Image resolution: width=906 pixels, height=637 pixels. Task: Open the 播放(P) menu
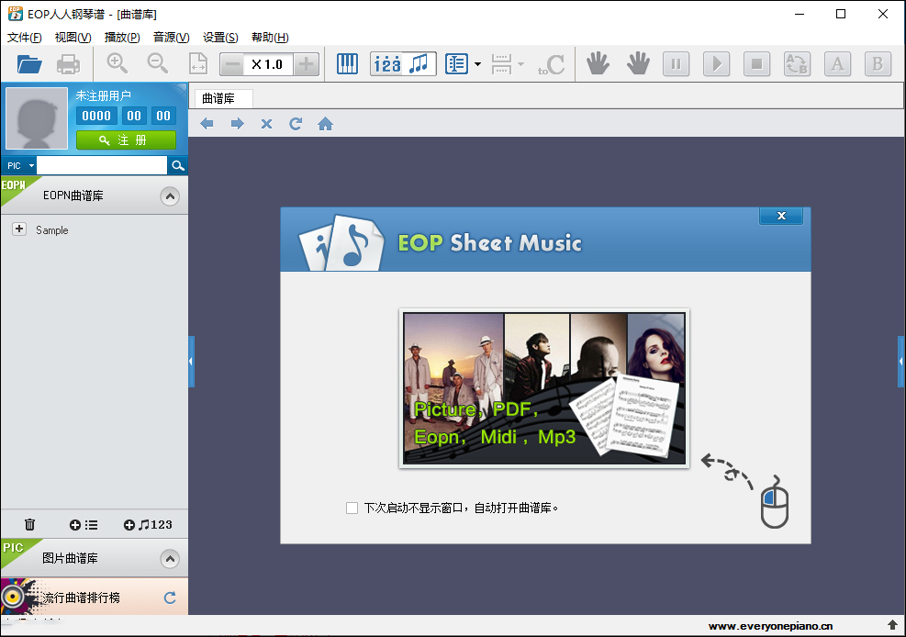[x=122, y=38]
